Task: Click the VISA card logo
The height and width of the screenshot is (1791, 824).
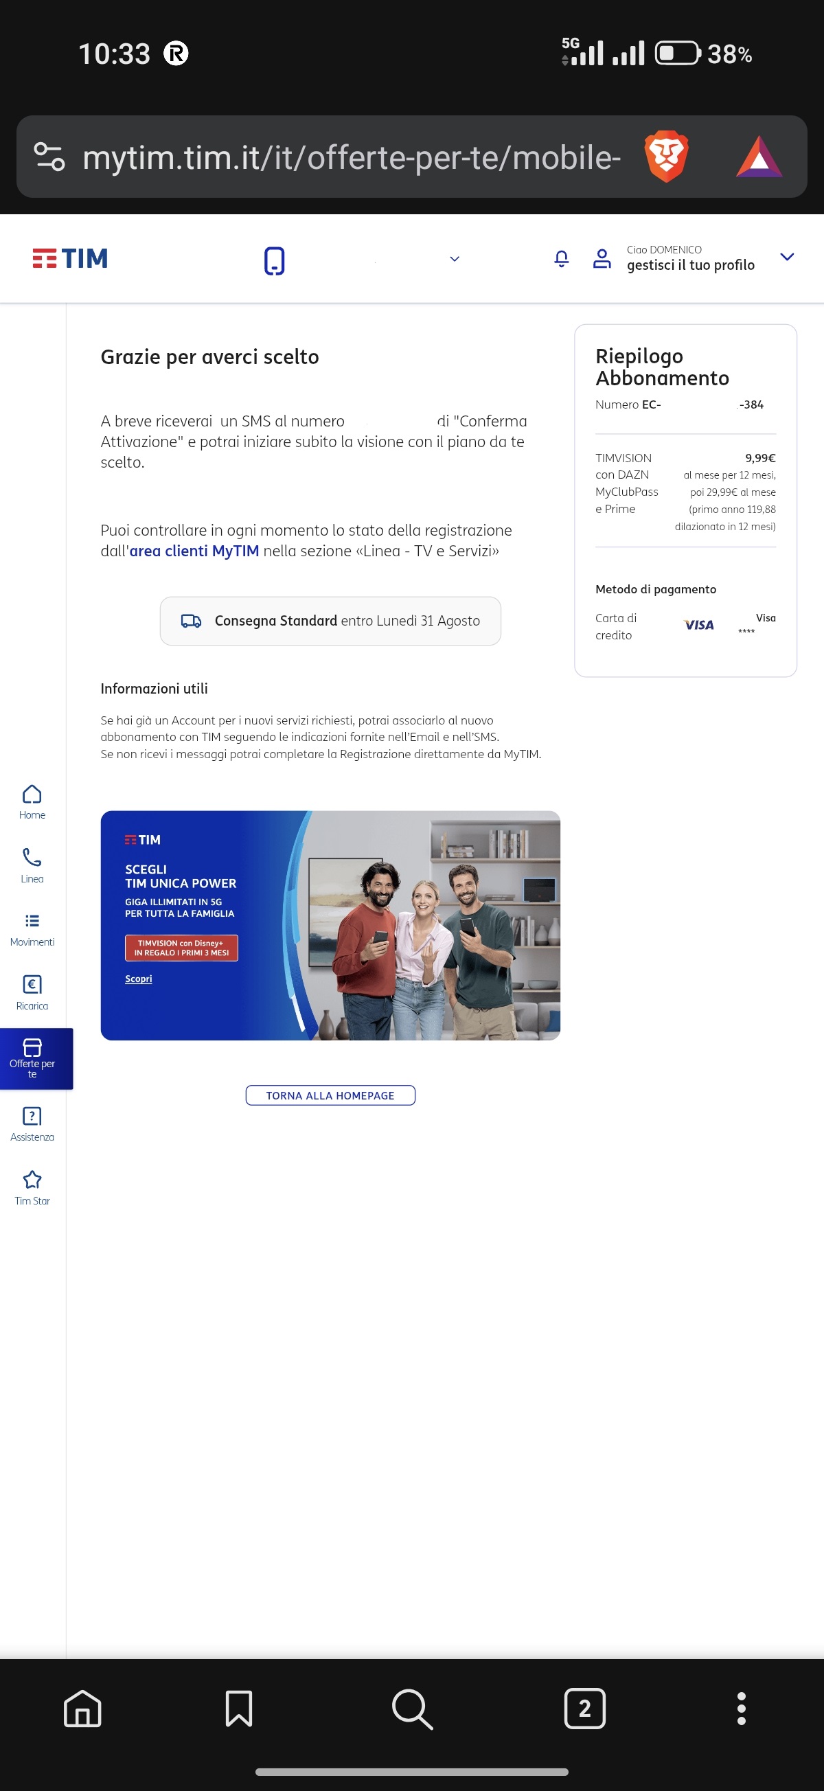Action: tap(699, 625)
